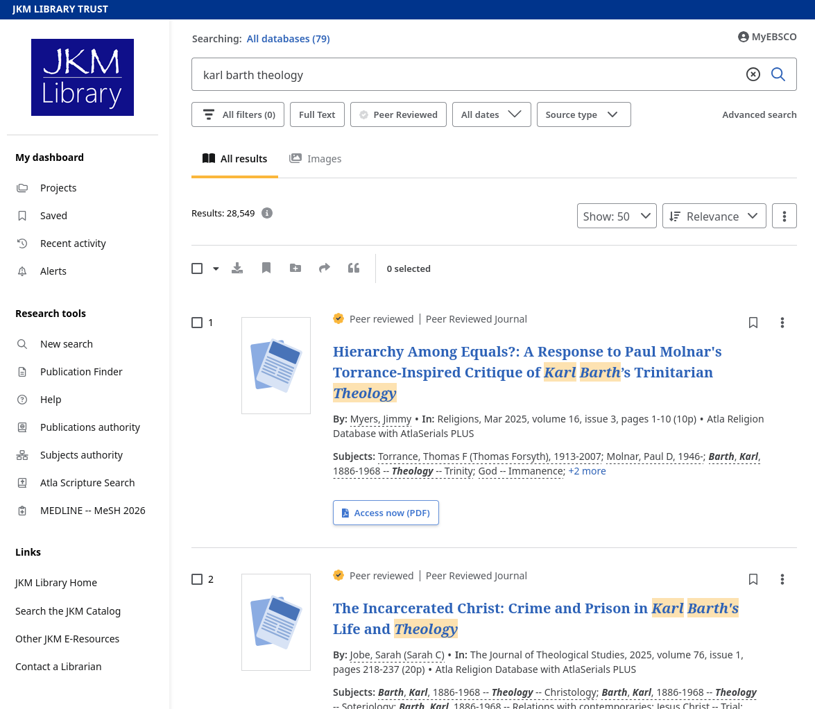Screen dimensions: 815x709
Task: Select the checkbox for result 1
Action: 197,322
